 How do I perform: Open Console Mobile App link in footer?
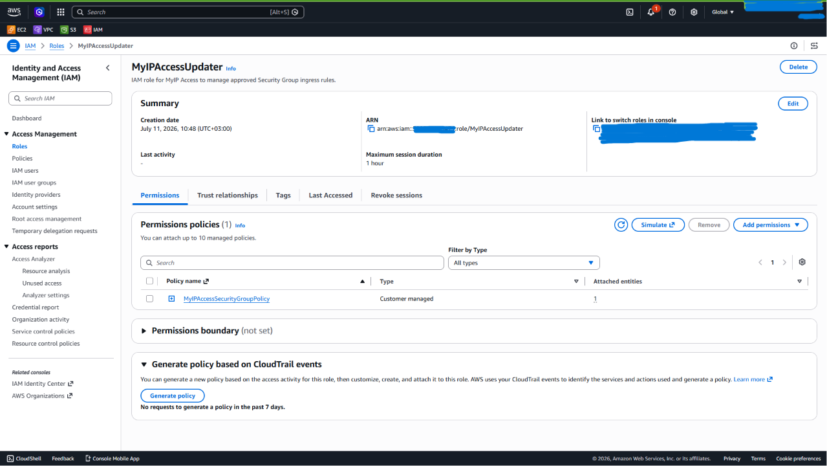[x=112, y=458]
